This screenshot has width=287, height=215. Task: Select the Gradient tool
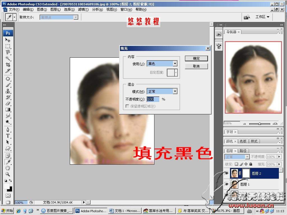pos(8,110)
